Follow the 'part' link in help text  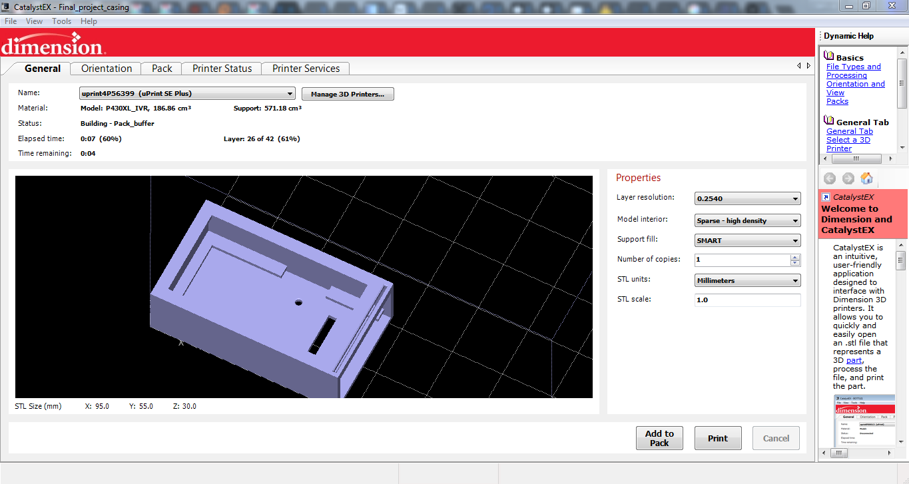point(854,360)
